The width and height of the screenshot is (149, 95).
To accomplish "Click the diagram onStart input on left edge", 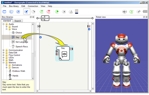I will (39, 26).
